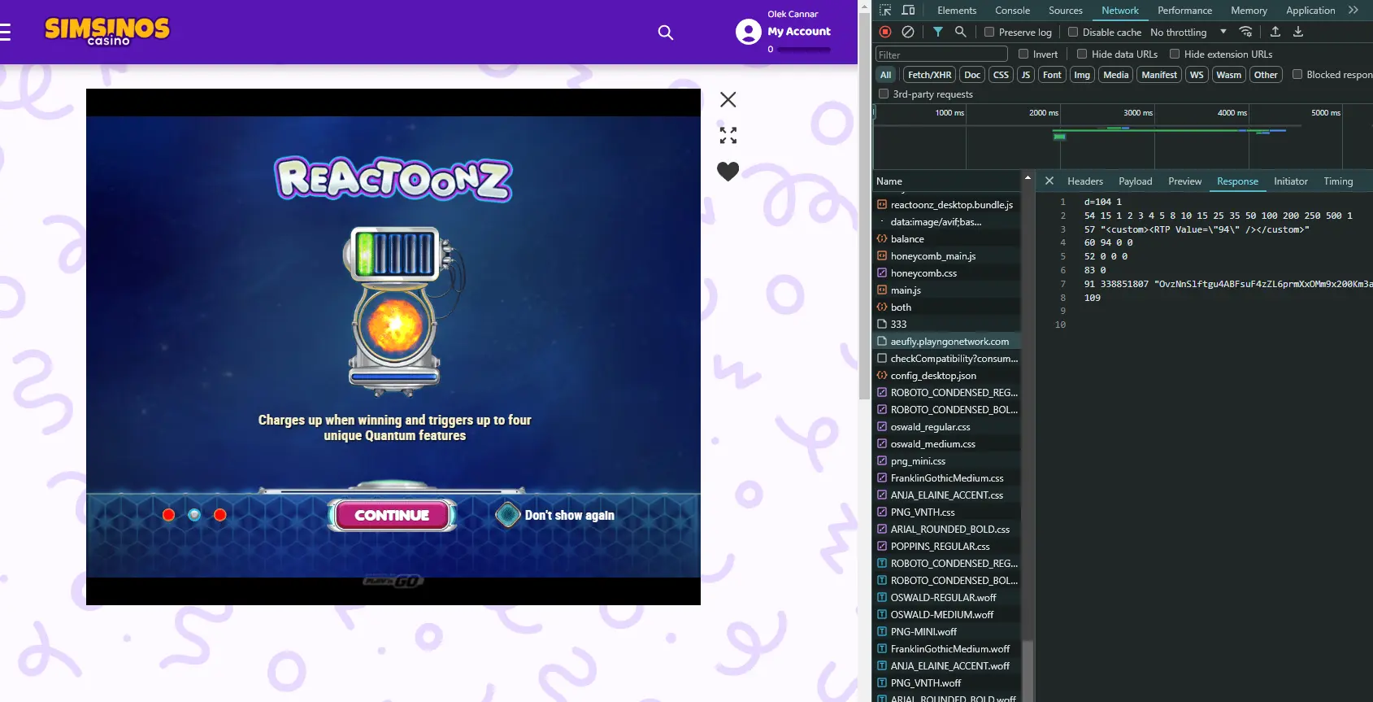Switch to the Performance tab
This screenshot has height=702, width=1373.
pyautogui.click(x=1184, y=11)
